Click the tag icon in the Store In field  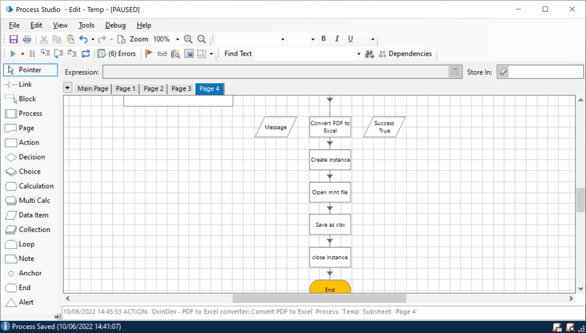point(503,72)
